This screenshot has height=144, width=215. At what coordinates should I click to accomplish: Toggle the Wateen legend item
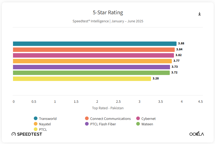(x=147, y=124)
